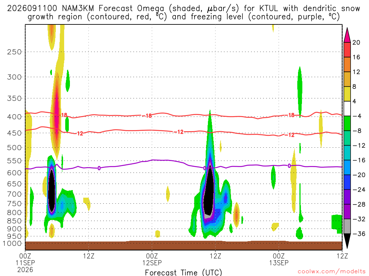The width and height of the screenshot is (369, 276).
Task: Select the yellow 4 to 8 swatch
Action: click(x=347, y=94)
